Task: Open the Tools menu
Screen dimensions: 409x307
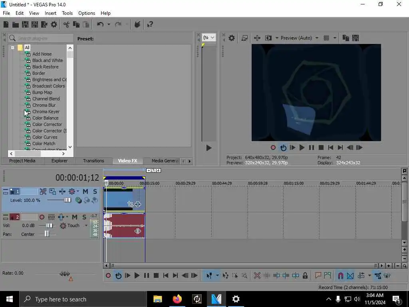Action: pyautogui.click(x=67, y=13)
